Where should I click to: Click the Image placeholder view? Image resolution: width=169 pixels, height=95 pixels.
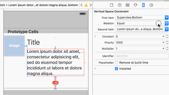(14, 46)
